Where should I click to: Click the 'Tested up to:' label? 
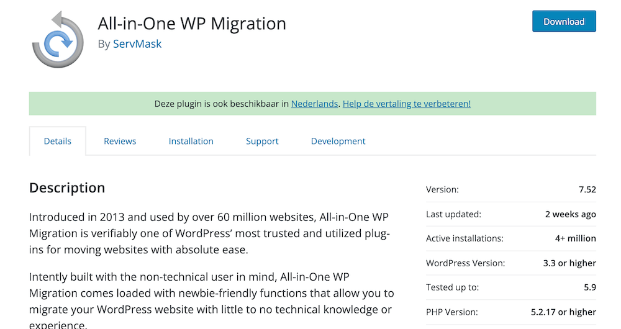[x=452, y=287]
